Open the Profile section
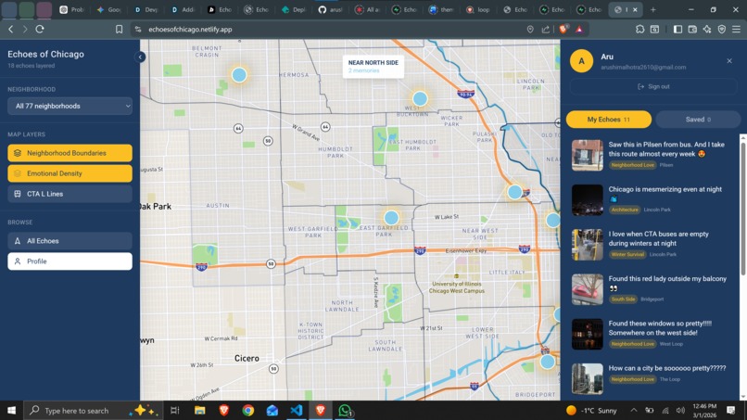Viewport: 747px width, 420px height. pyautogui.click(x=70, y=261)
